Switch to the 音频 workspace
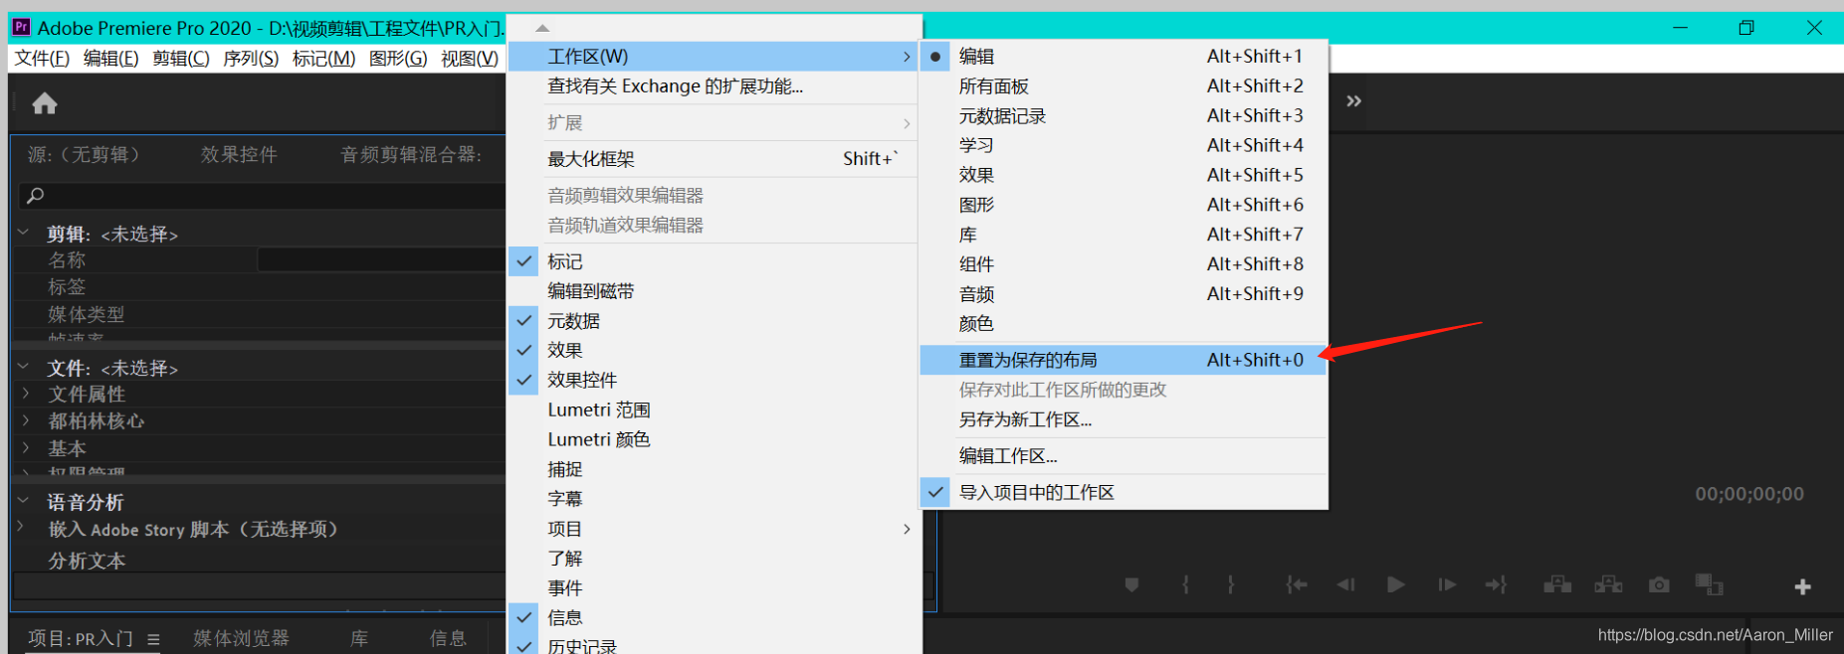1844x654 pixels. pyautogui.click(x=1125, y=294)
